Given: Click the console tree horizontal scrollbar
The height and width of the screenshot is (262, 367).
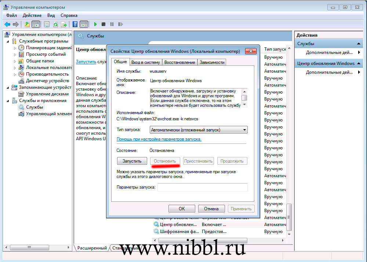Looking at the screenshot, I should click(29, 247).
